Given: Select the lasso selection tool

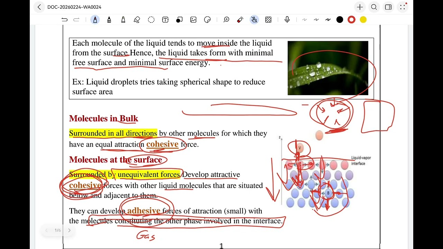Looking at the screenshot, I should (151, 20).
